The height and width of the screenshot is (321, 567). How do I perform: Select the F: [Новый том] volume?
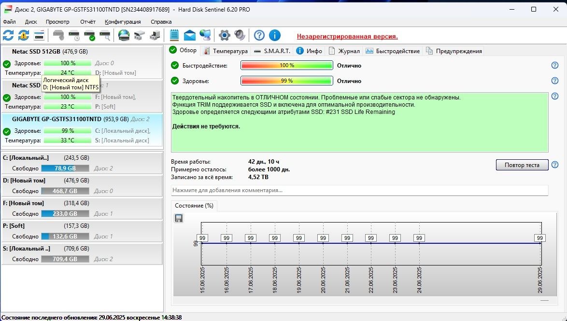point(83,209)
